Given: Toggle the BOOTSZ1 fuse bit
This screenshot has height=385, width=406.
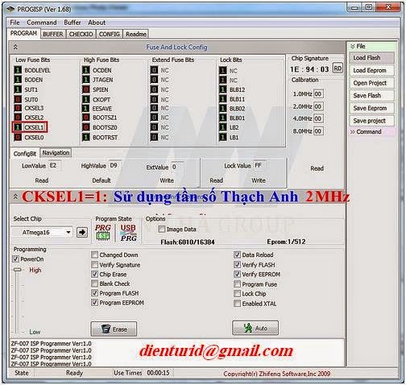Looking at the screenshot, I should pos(86,118).
